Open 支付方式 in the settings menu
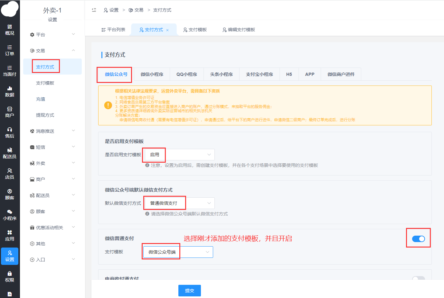Screen dimensions: 444x298 click(52, 67)
